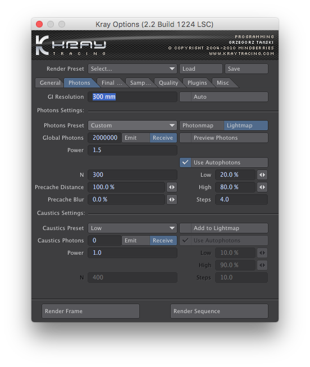
Task: Choose Emit for Global Photons
Action: [x=136, y=137]
